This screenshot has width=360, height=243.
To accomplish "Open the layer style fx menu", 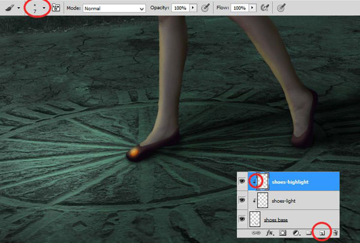I will point(270,233).
